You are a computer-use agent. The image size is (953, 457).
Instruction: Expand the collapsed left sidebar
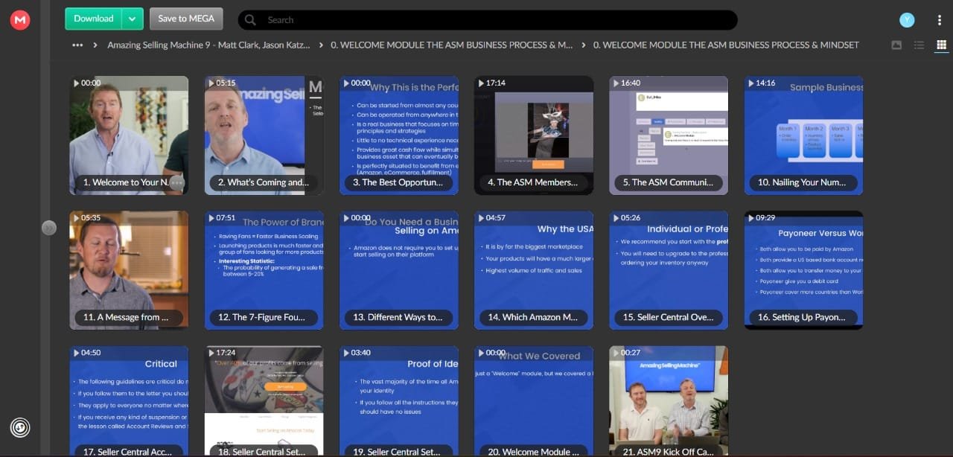(49, 228)
